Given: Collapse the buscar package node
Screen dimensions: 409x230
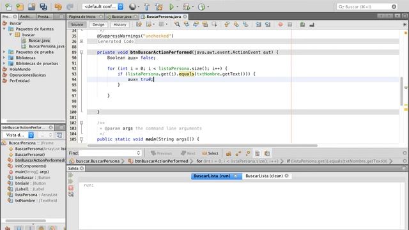Looking at the screenshot, I should [x=10, y=34].
